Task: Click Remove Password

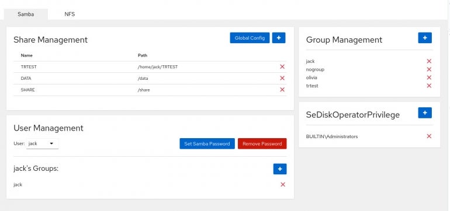Action: (262, 144)
